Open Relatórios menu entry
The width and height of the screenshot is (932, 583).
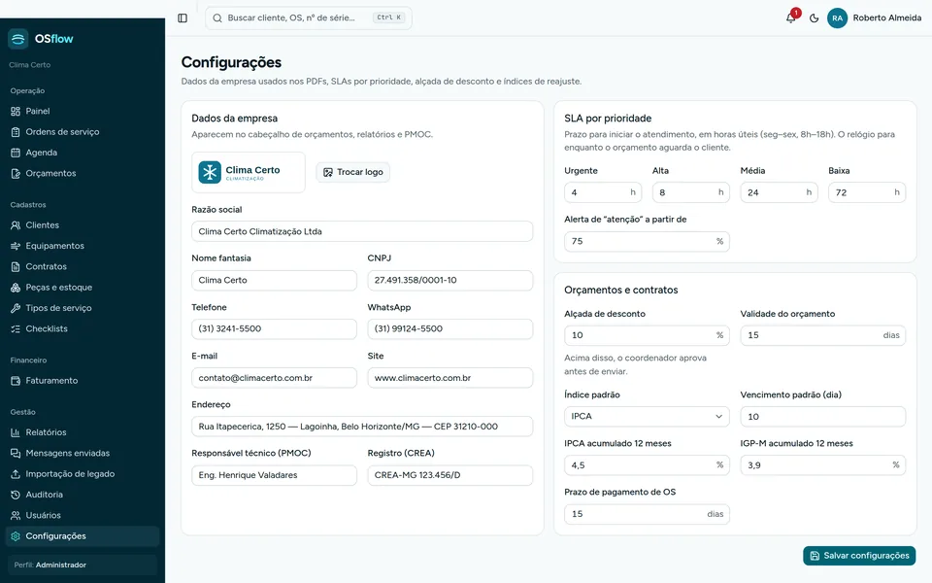click(82, 432)
